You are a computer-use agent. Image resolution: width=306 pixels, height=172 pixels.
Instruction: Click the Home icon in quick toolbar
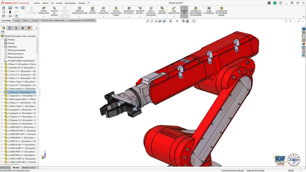click(x=4, y=8)
